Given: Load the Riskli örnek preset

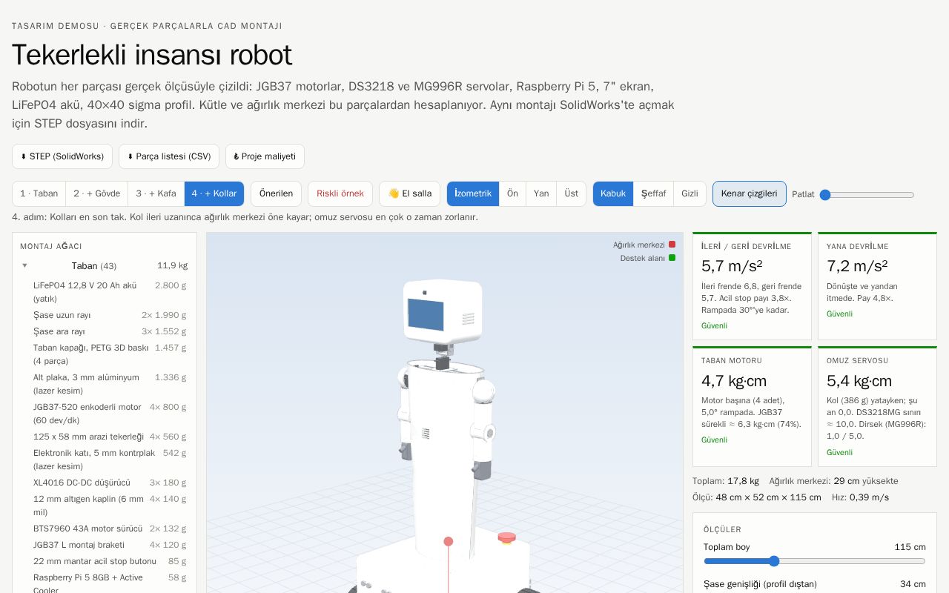Looking at the screenshot, I should [340, 193].
